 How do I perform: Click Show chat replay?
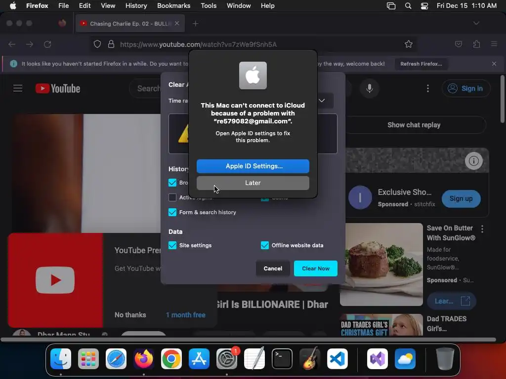pyautogui.click(x=414, y=125)
